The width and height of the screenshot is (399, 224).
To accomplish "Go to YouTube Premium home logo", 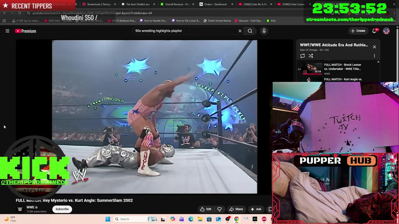I will pyautogui.click(x=26, y=31).
